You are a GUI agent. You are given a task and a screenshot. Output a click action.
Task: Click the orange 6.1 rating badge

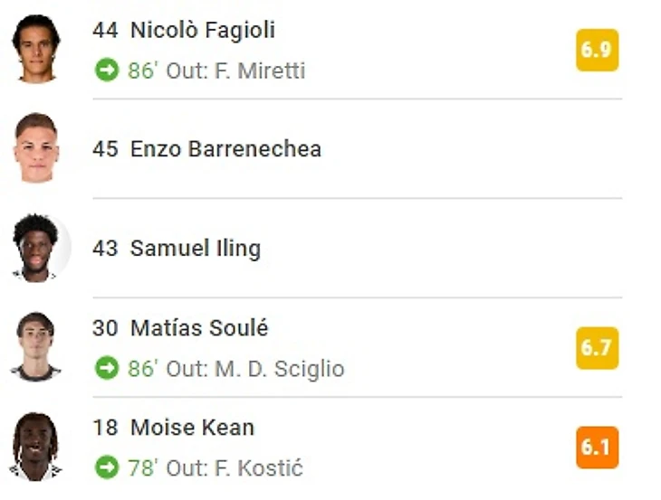click(597, 448)
